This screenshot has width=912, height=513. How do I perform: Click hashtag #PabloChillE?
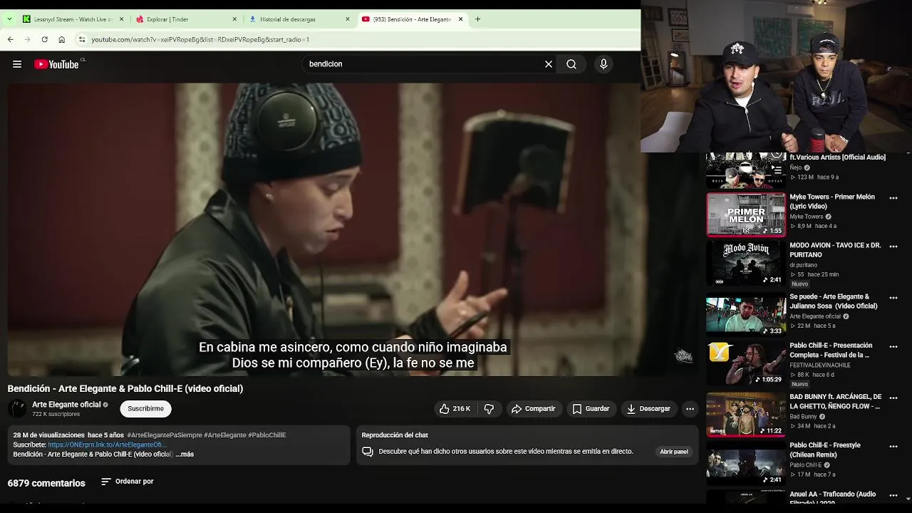tap(267, 435)
